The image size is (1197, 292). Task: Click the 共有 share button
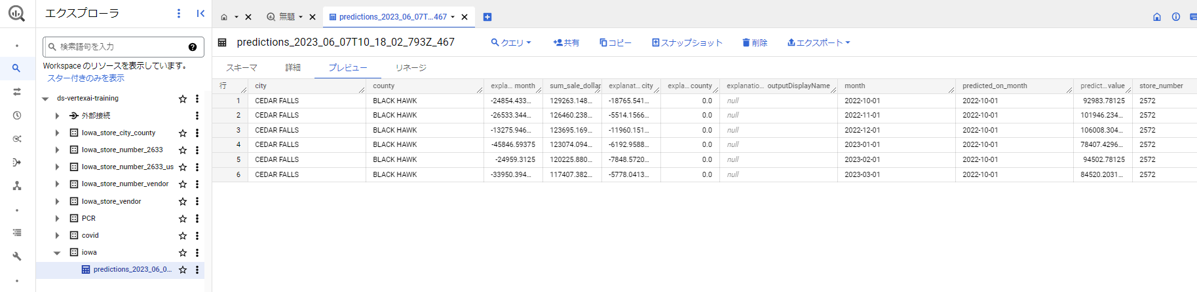(566, 42)
